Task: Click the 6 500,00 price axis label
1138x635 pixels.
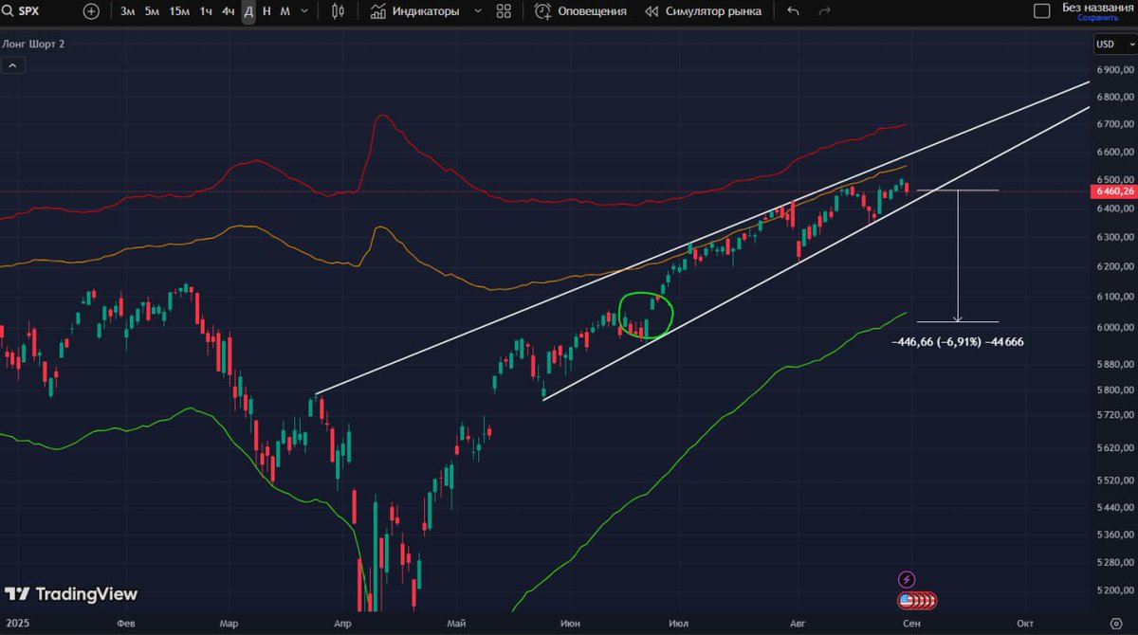Action: pos(1115,179)
